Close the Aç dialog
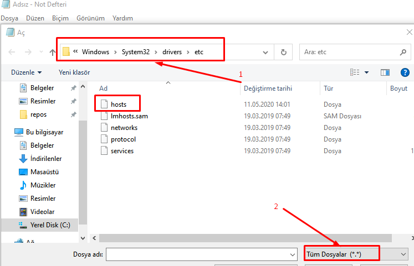This screenshot has height=266, width=414. point(409,32)
